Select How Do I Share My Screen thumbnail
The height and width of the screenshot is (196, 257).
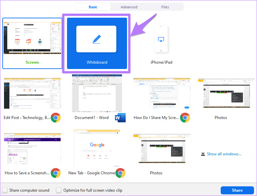click(x=162, y=93)
